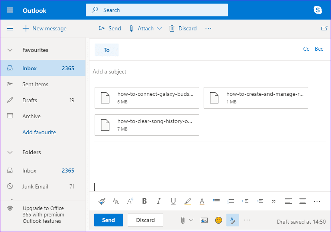
Task: Collapse the Folders section
Action: click(x=10, y=152)
